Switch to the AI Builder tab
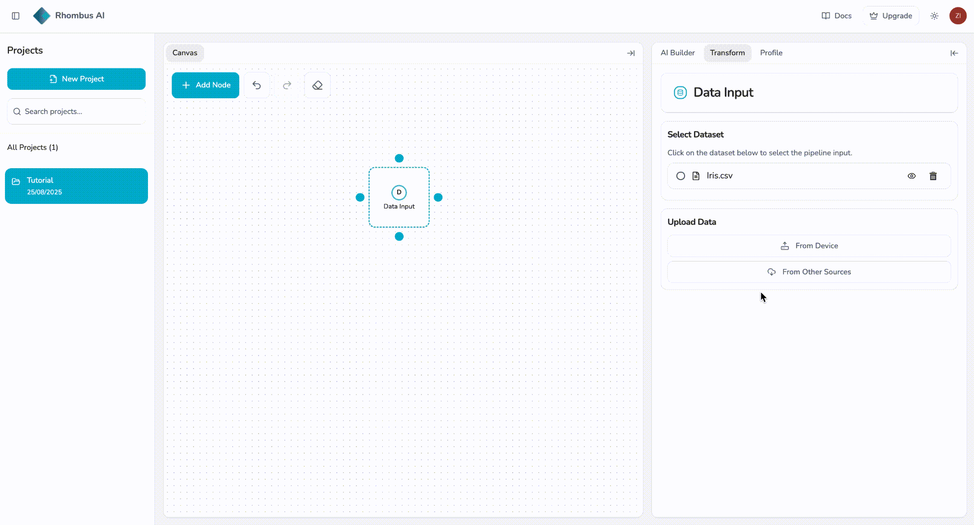 [x=678, y=53]
